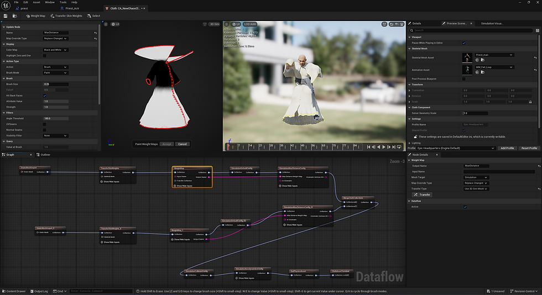Screen dimensions: 542x295
Task: Toggle the loop playback icon
Action: pos(399,147)
